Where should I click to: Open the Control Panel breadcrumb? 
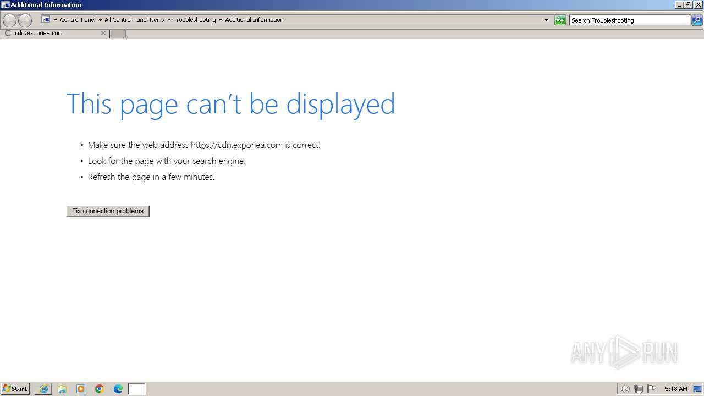(x=78, y=20)
